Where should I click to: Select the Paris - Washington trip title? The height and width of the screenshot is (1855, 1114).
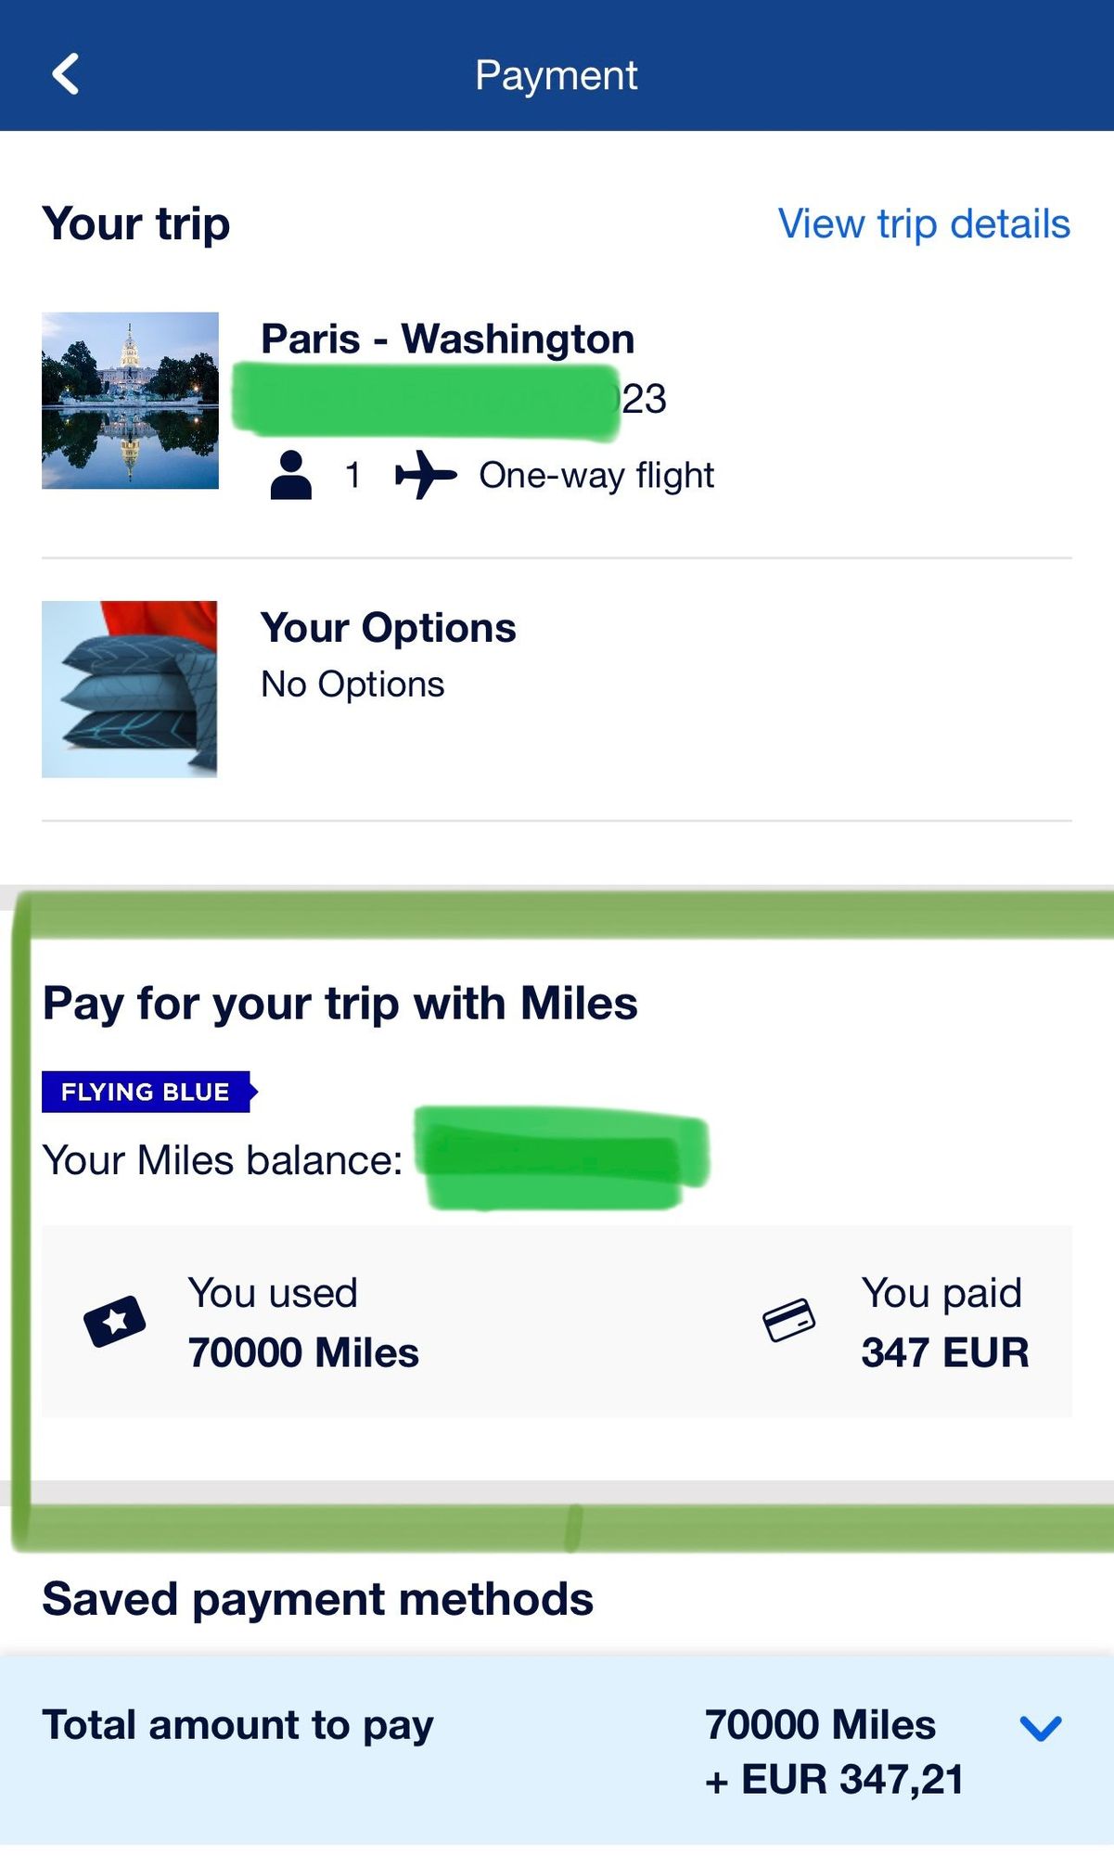(447, 339)
